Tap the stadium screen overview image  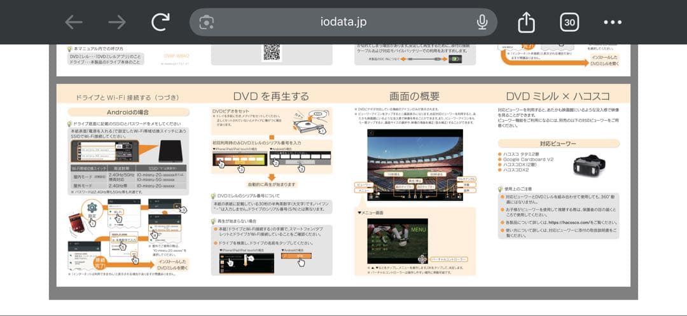415,165
